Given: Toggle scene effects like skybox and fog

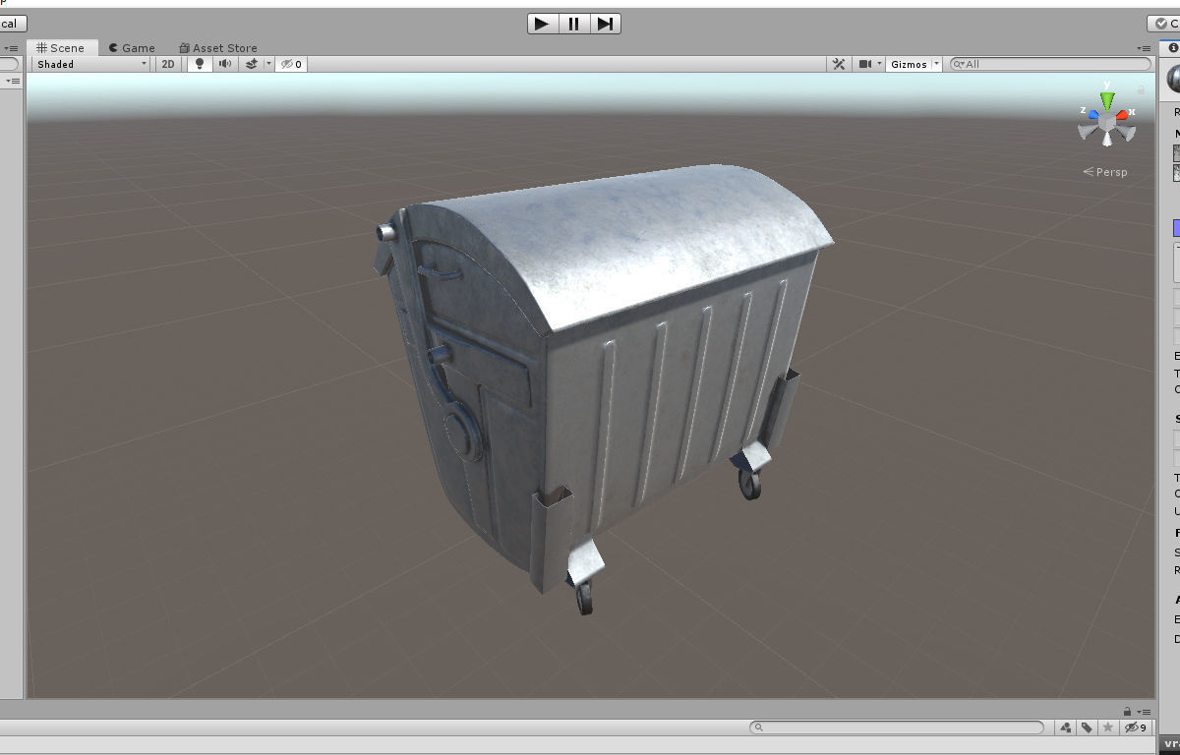Looking at the screenshot, I should 251,64.
